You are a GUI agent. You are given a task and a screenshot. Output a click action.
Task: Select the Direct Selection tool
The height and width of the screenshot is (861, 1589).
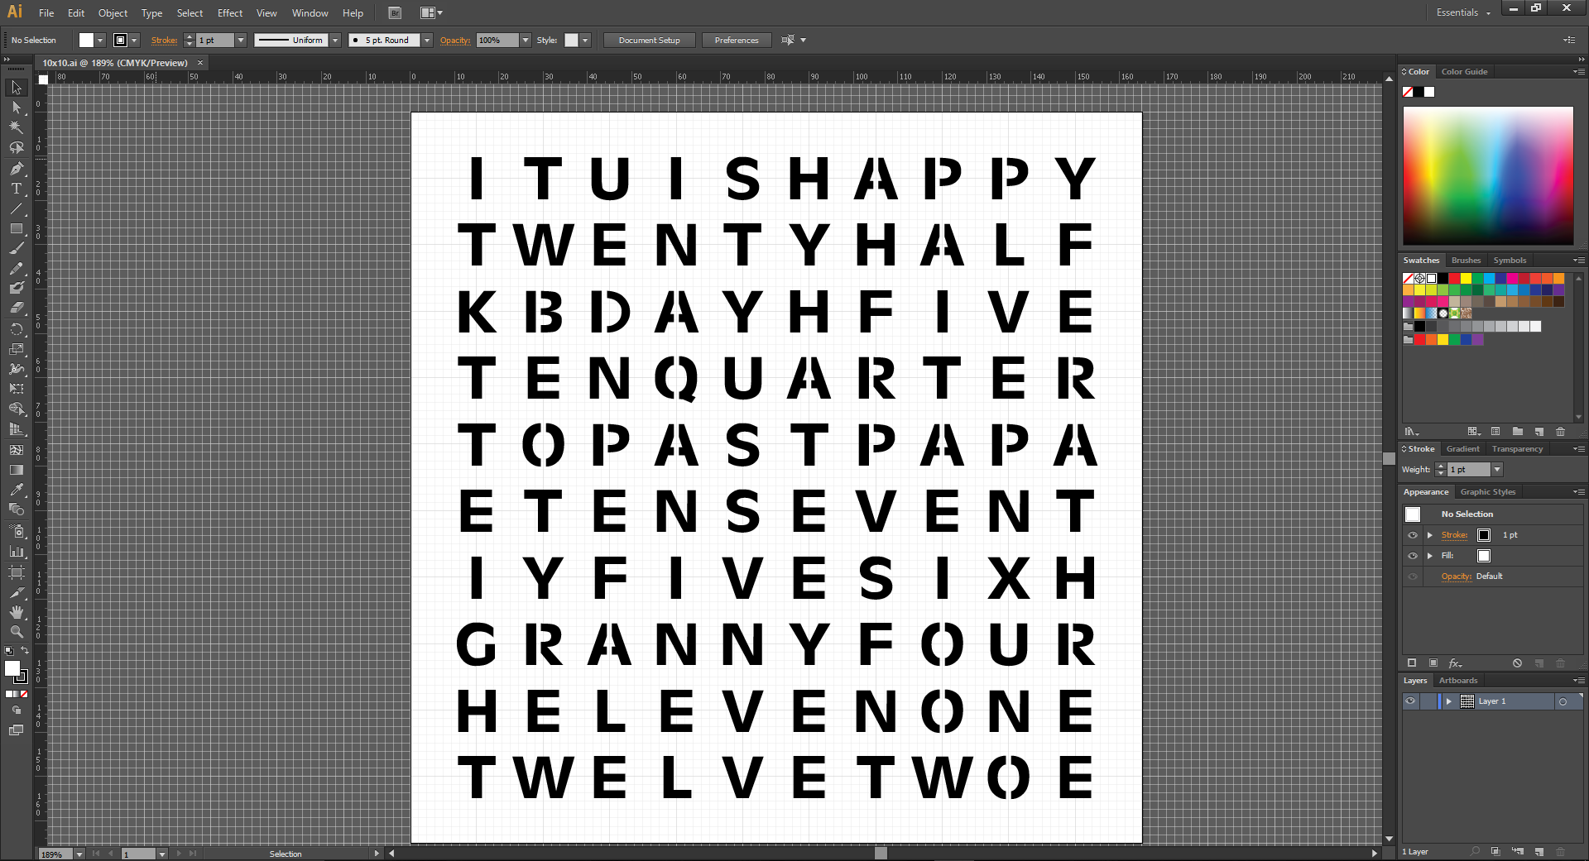pyautogui.click(x=17, y=108)
